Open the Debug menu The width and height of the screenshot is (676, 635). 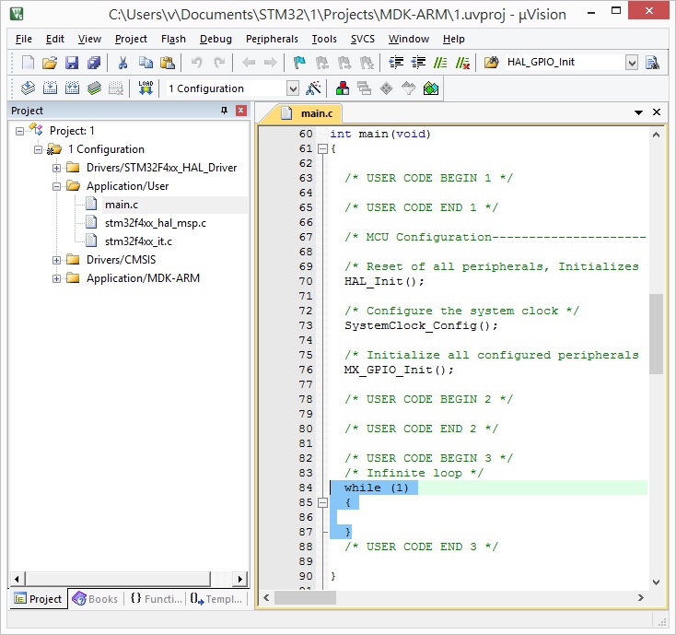[216, 39]
